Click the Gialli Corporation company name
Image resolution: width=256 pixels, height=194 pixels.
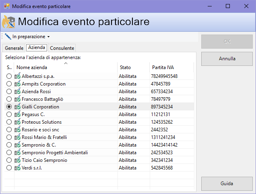click(40, 107)
